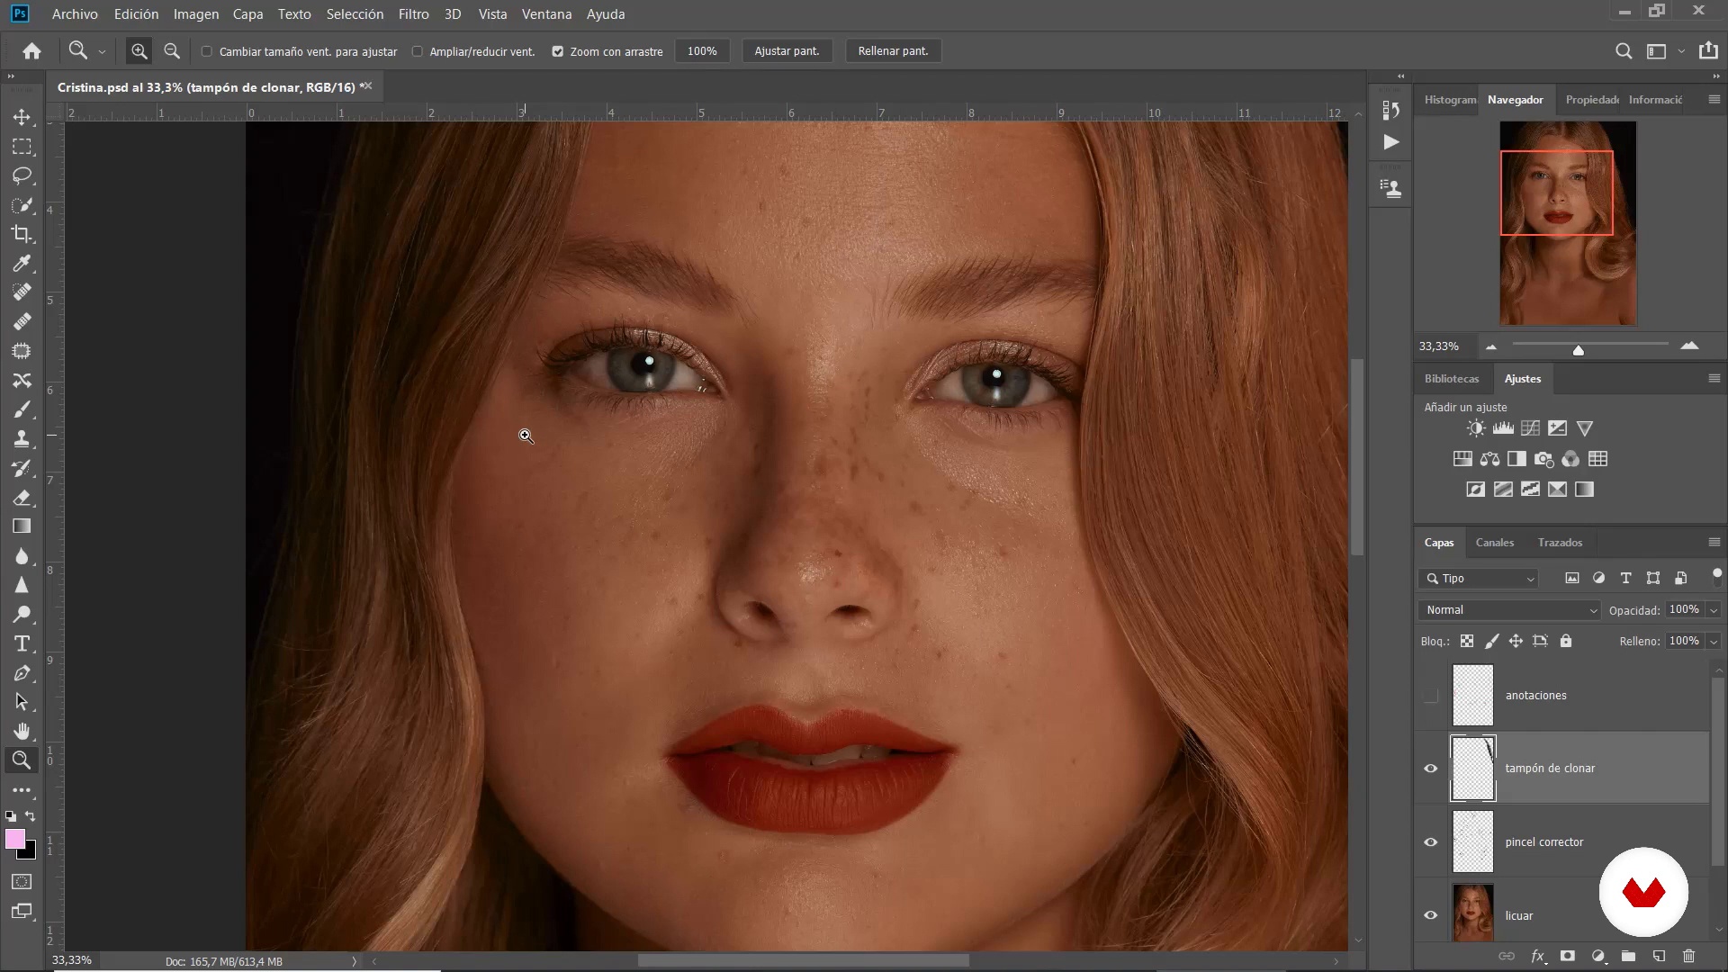Open the Ajustes panel menu

1714,379
